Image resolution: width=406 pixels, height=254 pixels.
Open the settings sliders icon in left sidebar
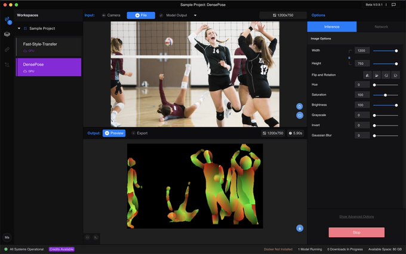pos(7,65)
